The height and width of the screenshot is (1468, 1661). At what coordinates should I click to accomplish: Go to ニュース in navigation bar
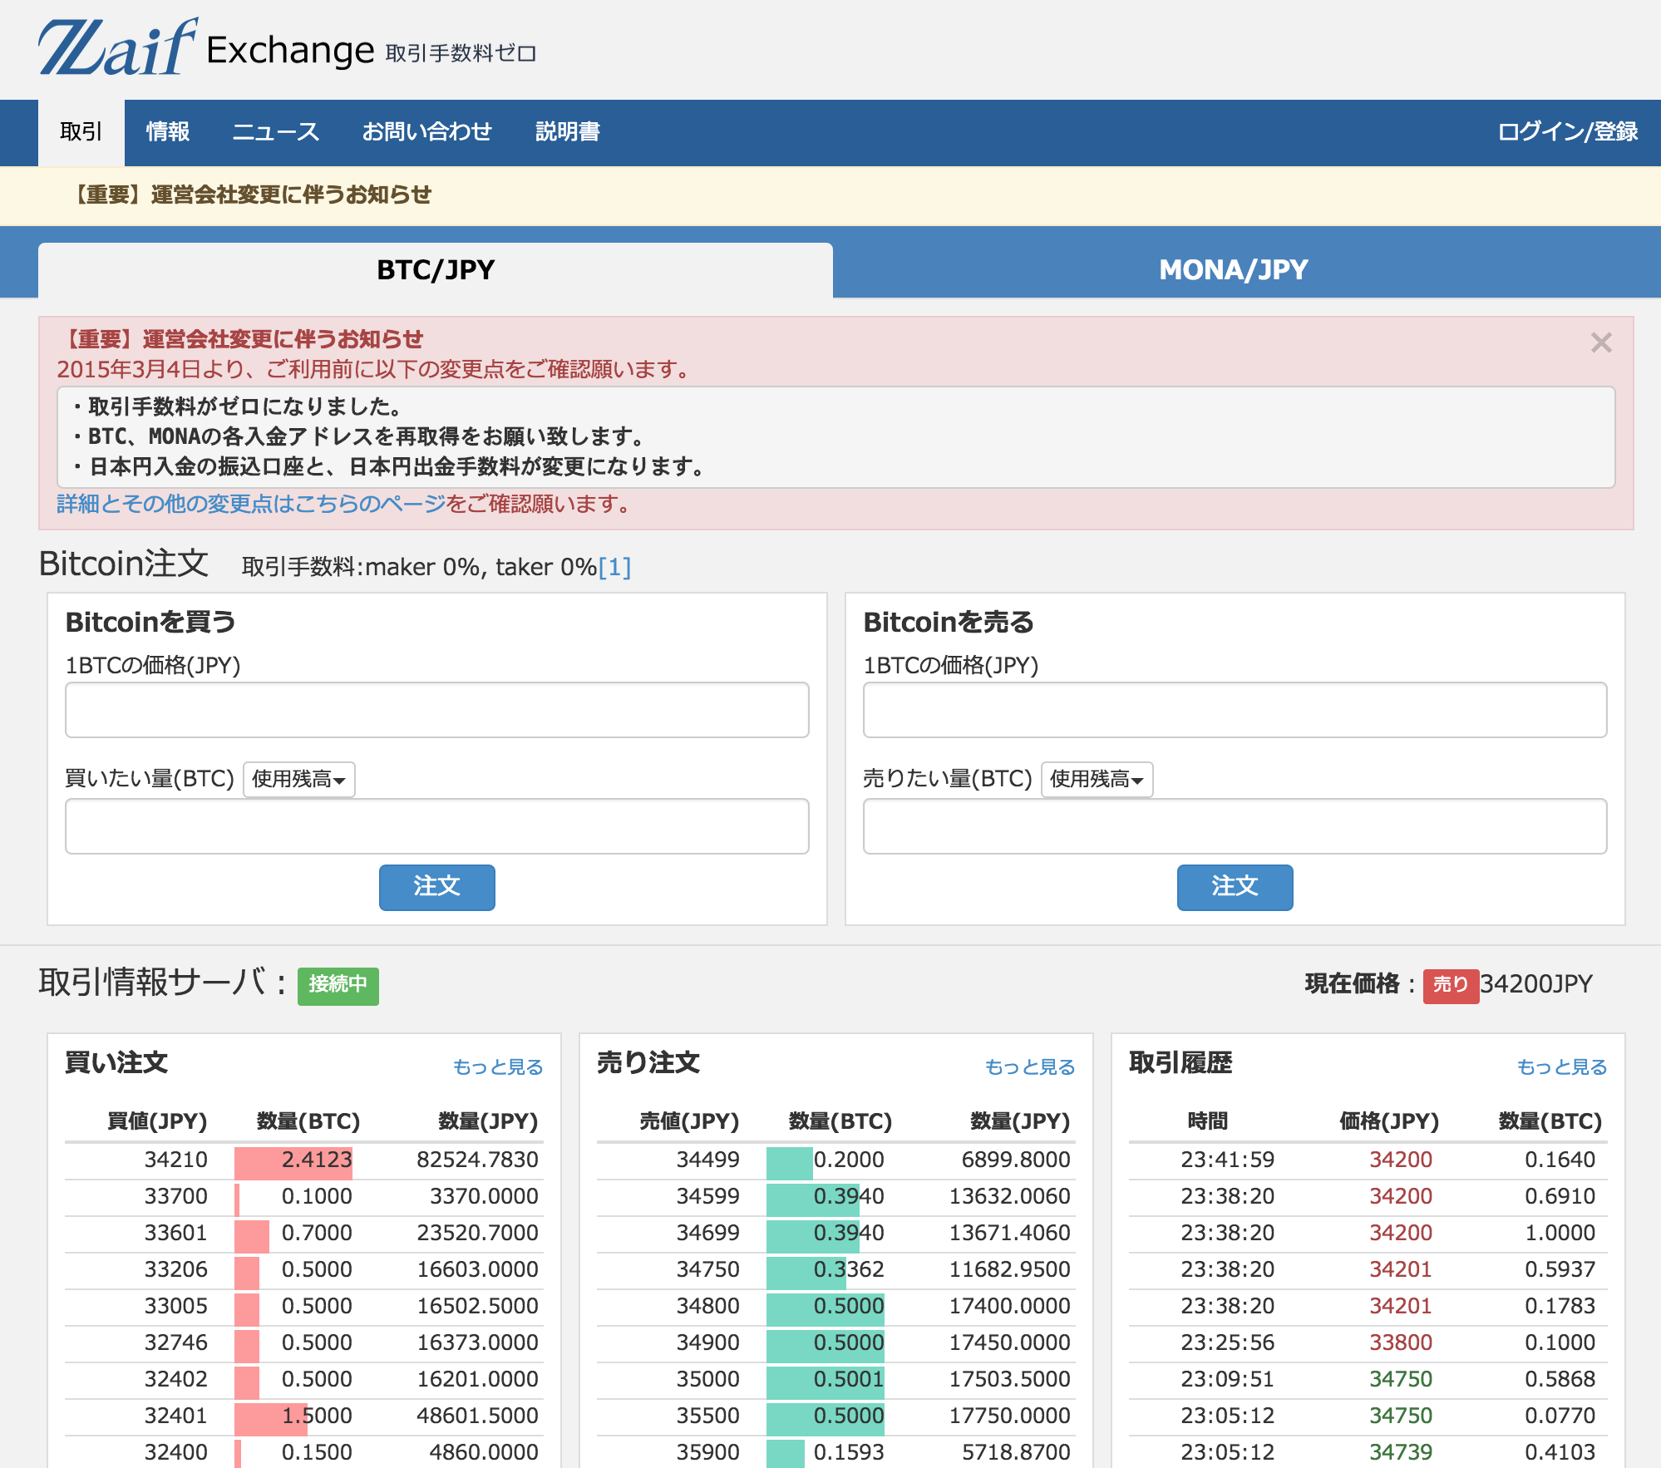(276, 132)
